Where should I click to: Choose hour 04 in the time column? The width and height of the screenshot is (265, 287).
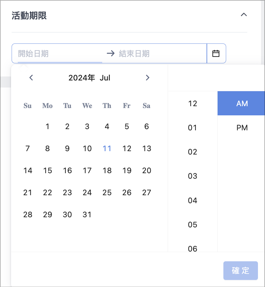[x=192, y=200]
